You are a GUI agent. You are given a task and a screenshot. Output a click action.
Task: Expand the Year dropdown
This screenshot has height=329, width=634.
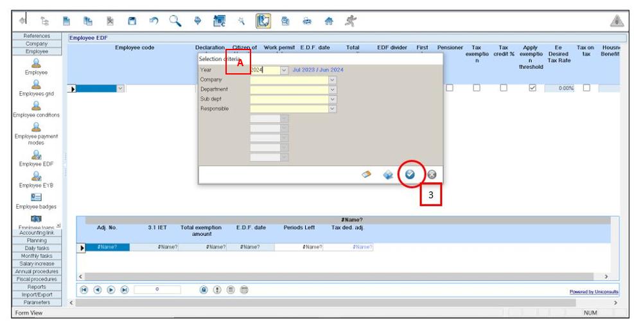284,70
